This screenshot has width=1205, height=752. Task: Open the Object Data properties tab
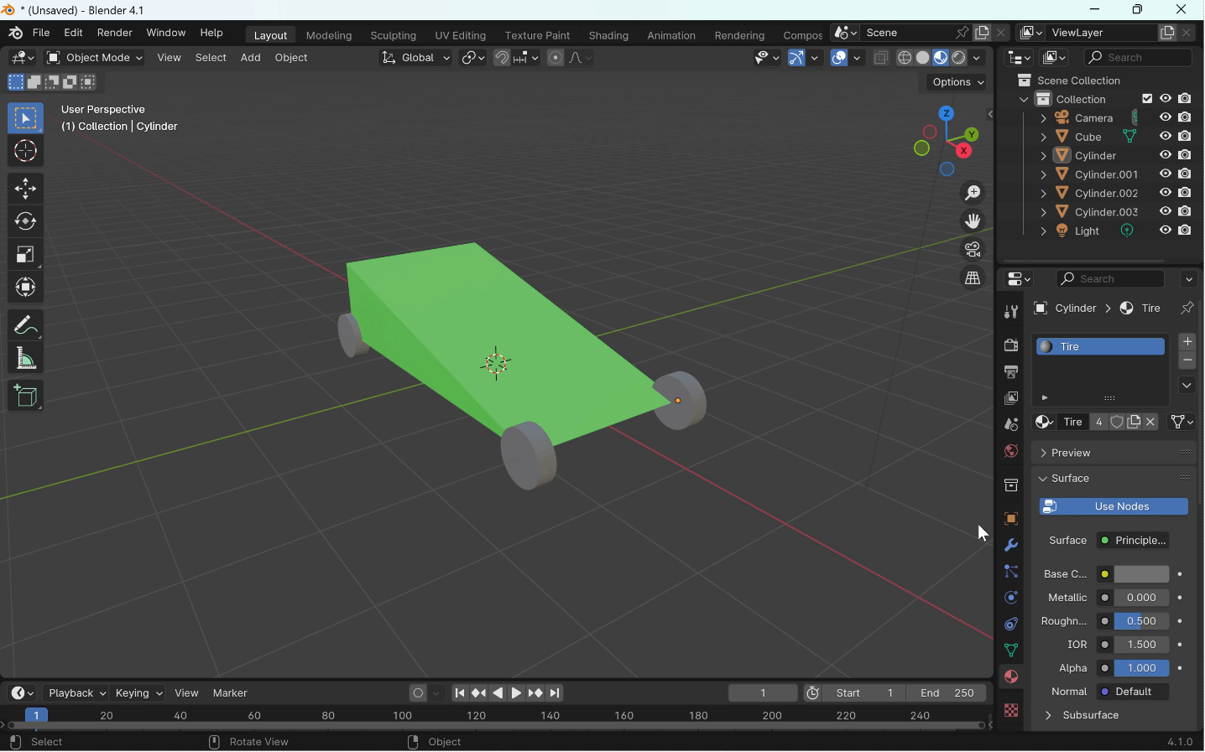point(1011,651)
